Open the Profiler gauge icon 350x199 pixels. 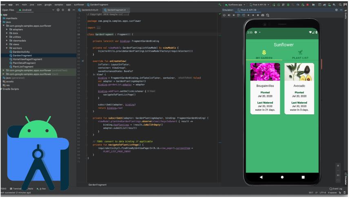click(x=298, y=4)
